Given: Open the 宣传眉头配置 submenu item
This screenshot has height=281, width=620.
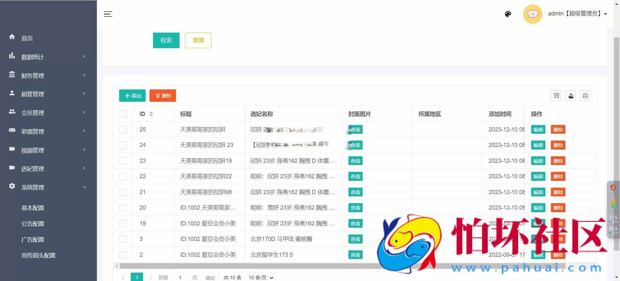Looking at the screenshot, I should click(38, 255).
